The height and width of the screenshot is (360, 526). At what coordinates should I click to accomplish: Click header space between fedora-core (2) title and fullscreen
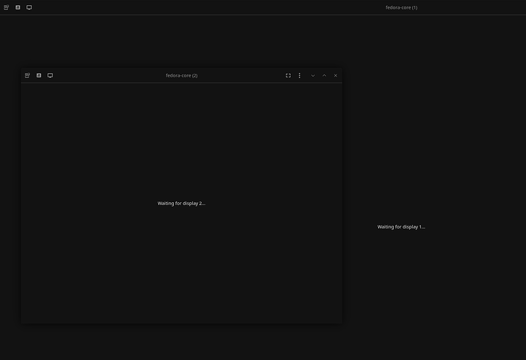coord(241,75)
